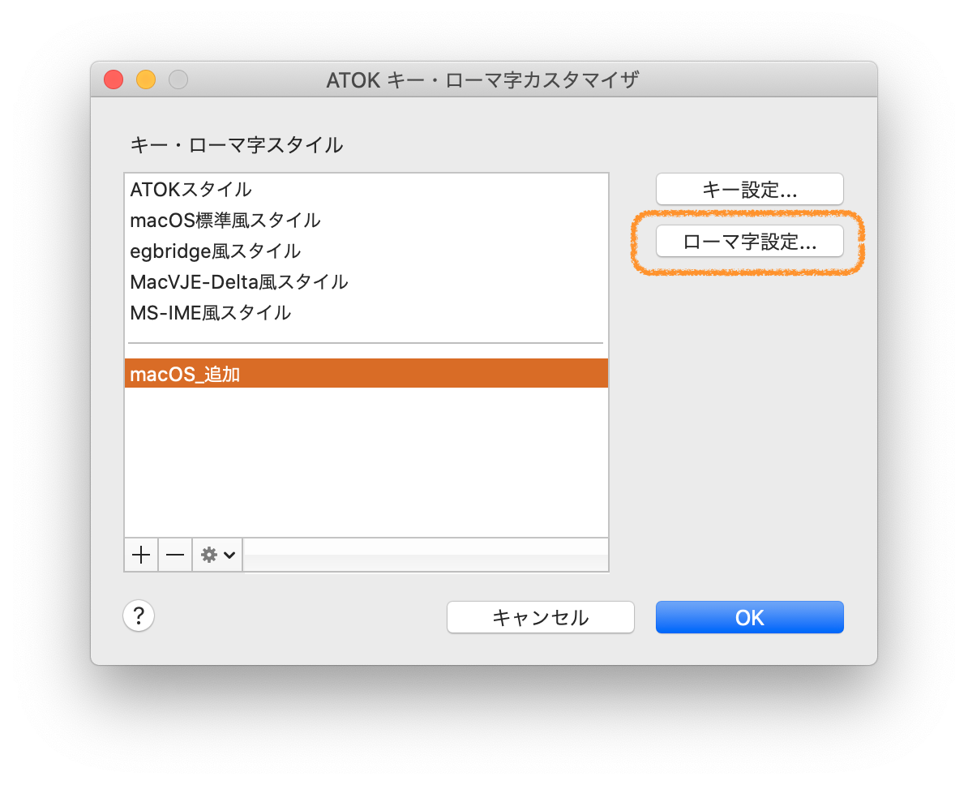Viewport: 968px width, 785px height.
Task: Open キー設定... button
Action: 749,189
